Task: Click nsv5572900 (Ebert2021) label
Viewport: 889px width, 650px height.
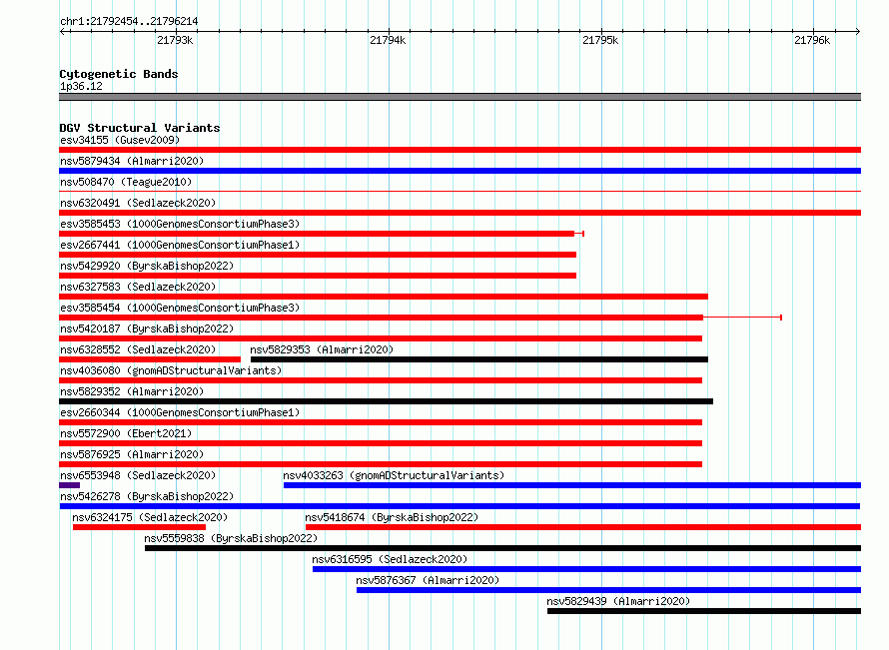Action: (126, 433)
